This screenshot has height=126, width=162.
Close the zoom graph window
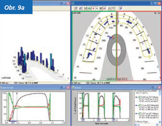[68, 88]
